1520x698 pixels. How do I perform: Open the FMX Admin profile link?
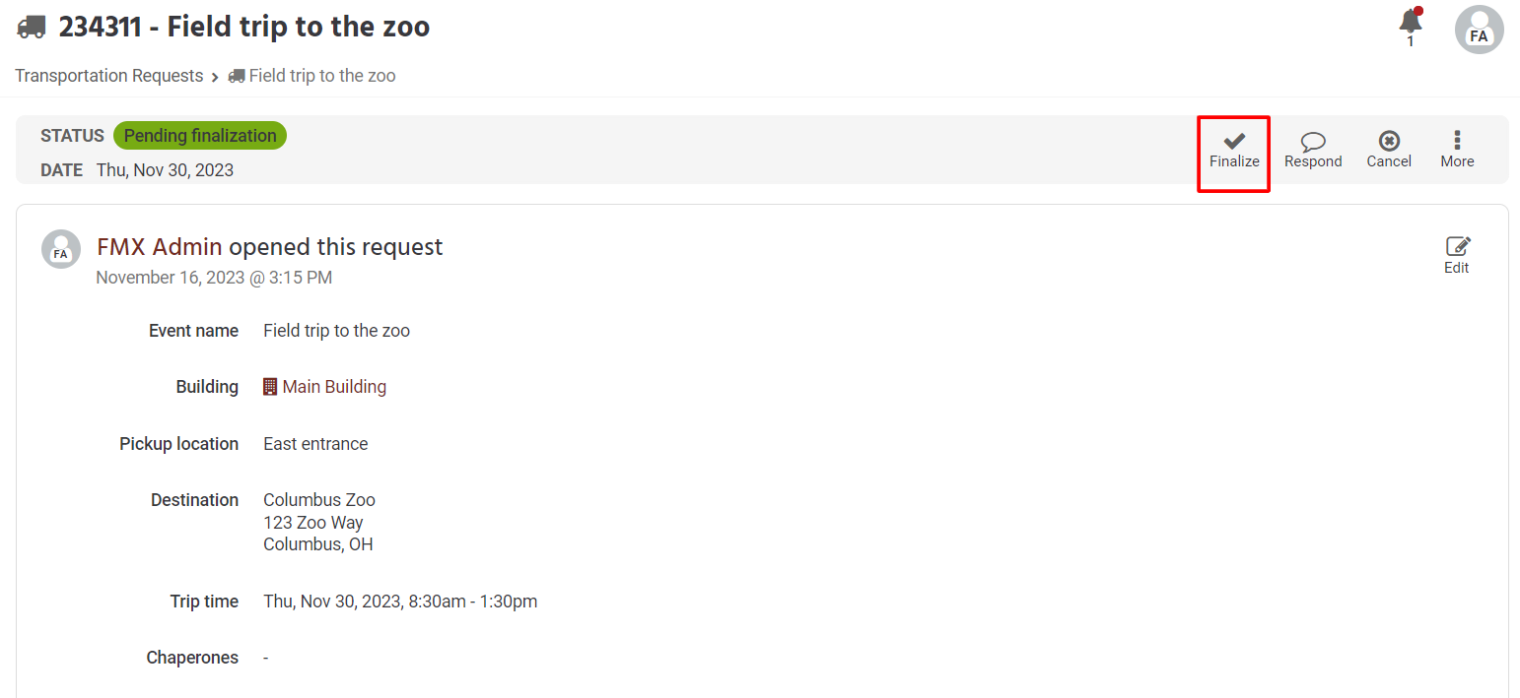[160, 246]
